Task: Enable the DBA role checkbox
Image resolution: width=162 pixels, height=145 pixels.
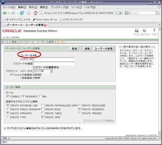Action: (x=40, y=96)
